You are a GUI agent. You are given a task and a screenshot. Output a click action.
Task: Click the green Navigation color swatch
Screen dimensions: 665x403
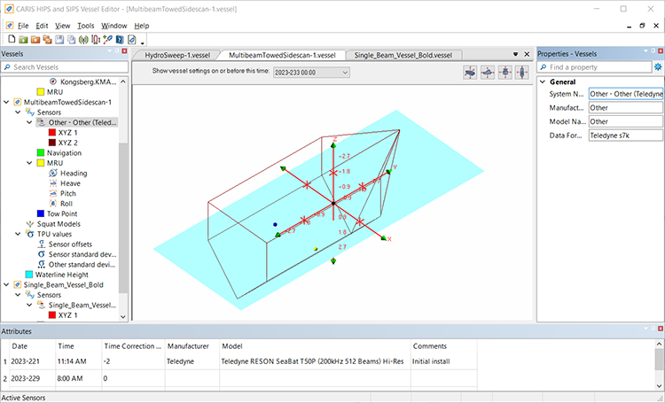pyautogui.click(x=41, y=152)
